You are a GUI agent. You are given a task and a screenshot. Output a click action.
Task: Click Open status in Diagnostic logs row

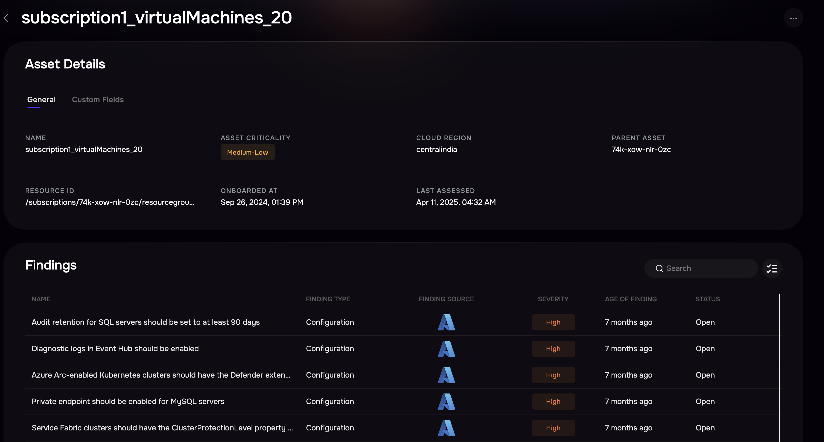705,348
